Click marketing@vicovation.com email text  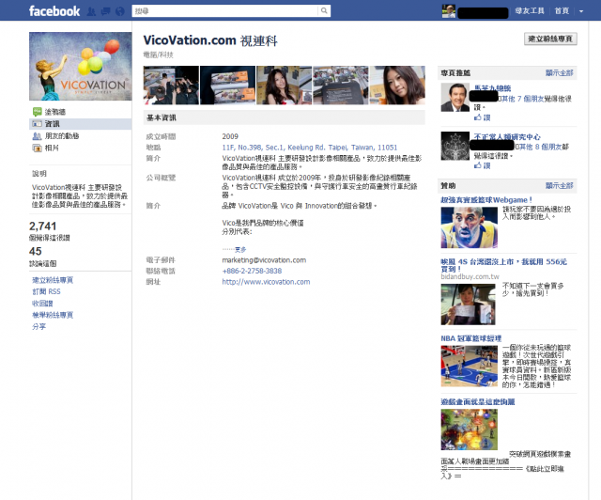[264, 260]
